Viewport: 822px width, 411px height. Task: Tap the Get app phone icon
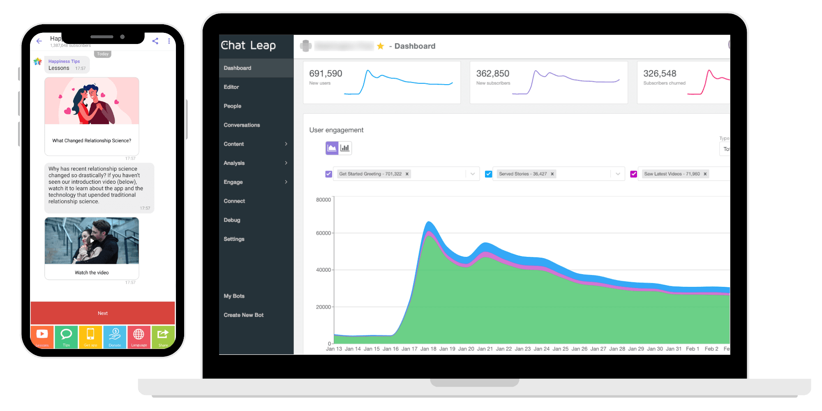click(90, 337)
